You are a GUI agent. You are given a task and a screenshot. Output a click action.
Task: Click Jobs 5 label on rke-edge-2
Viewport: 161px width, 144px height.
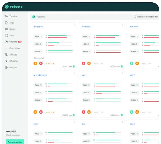coord(86,44)
